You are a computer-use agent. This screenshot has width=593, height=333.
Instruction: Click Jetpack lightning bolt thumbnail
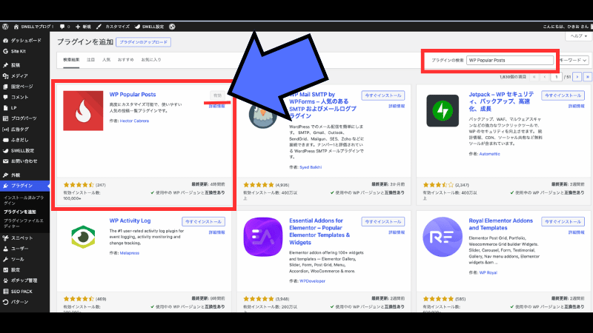(x=443, y=110)
